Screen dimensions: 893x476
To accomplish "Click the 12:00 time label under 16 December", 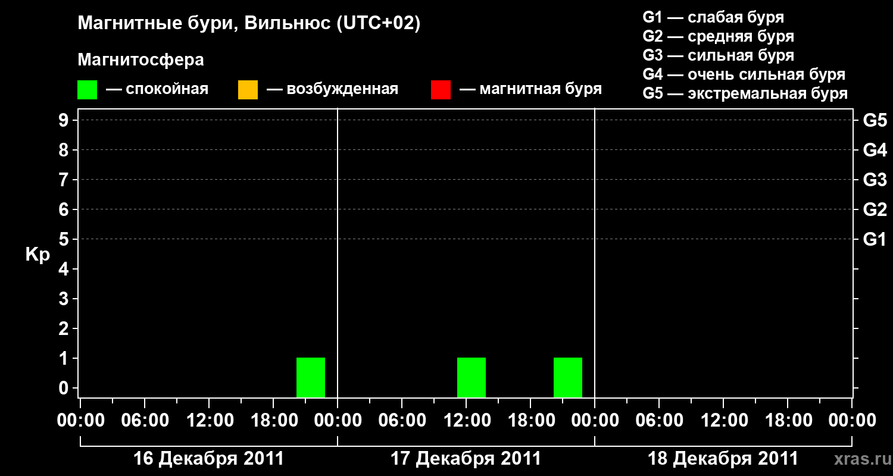I will pyautogui.click(x=209, y=420).
